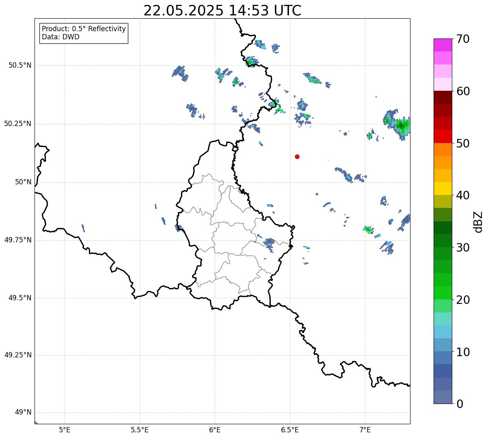
Task: Pick the magenta swatch at top of colorbar
Action: [x=443, y=45]
